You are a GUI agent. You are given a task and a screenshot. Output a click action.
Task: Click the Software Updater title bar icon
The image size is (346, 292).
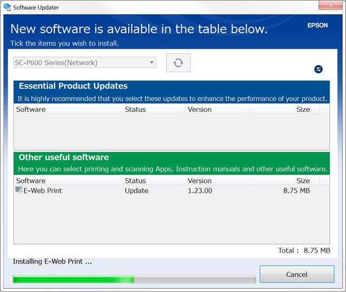point(7,7)
